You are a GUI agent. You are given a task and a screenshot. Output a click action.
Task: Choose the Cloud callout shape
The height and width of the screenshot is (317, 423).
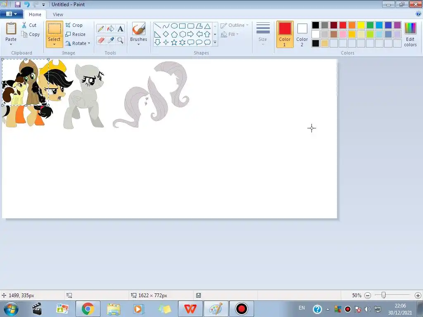pyautogui.click(x=207, y=43)
